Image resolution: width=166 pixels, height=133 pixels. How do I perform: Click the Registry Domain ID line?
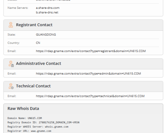(43, 122)
